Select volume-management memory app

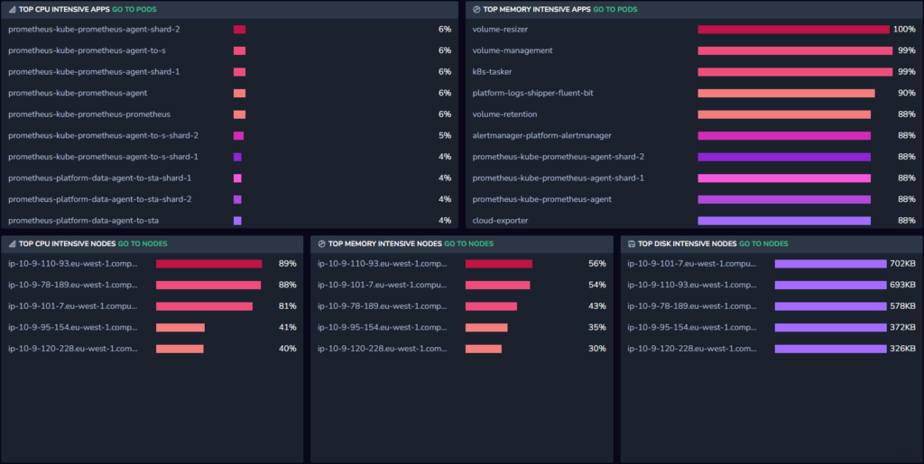(x=513, y=50)
